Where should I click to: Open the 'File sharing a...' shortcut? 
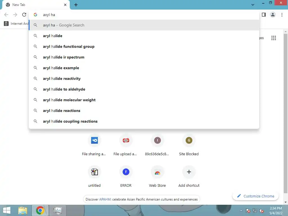pyautogui.click(x=94, y=145)
